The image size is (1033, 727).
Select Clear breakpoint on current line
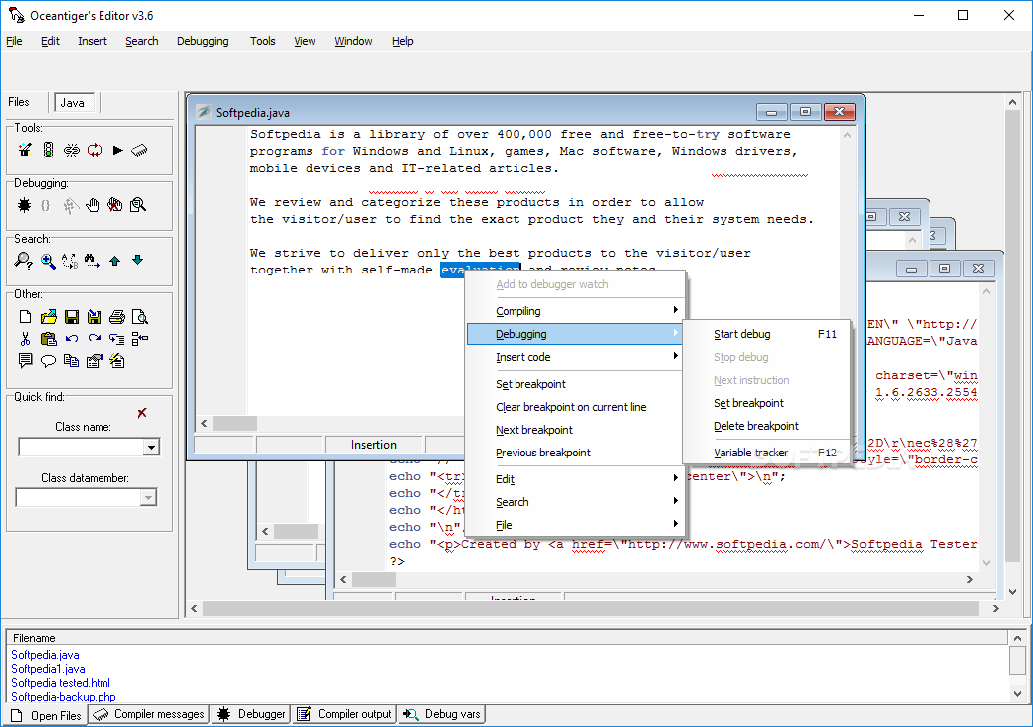click(574, 407)
